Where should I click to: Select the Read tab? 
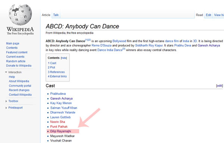pyautogui.click(x=199, y=15)
